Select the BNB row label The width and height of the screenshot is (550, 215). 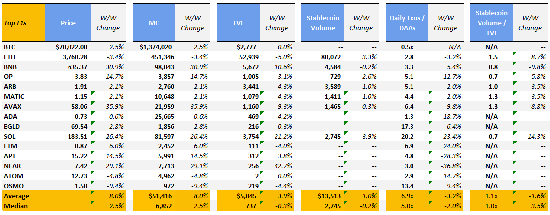(10, 67)
